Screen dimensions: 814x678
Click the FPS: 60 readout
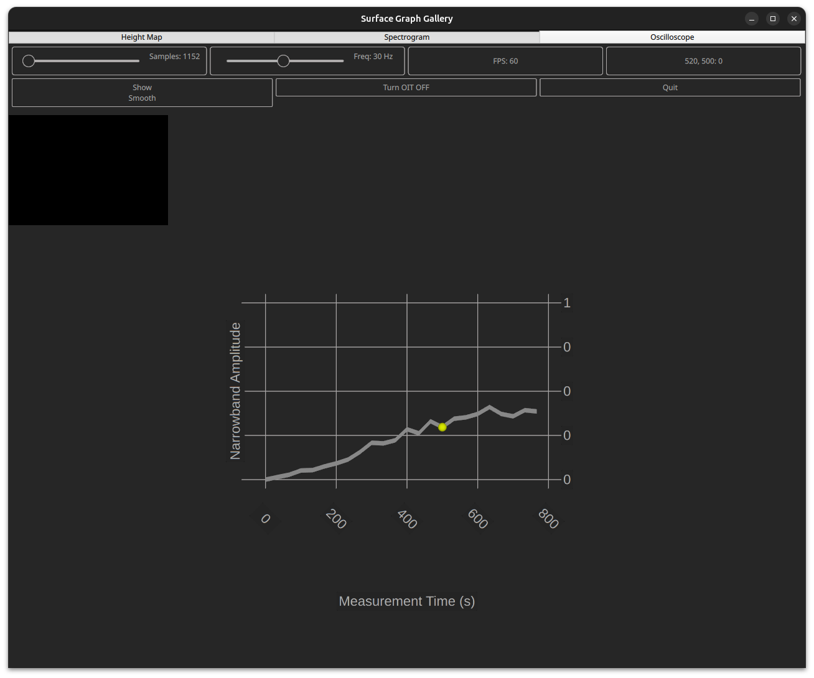coord(505,61)
